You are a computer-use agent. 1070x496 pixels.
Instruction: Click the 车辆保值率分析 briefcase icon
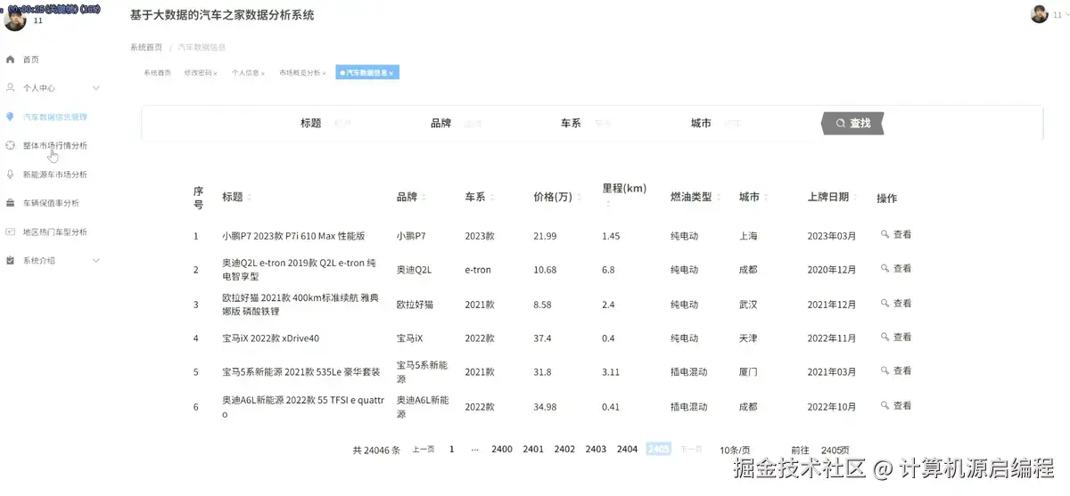pyautogui.click(x=10, y=203)
